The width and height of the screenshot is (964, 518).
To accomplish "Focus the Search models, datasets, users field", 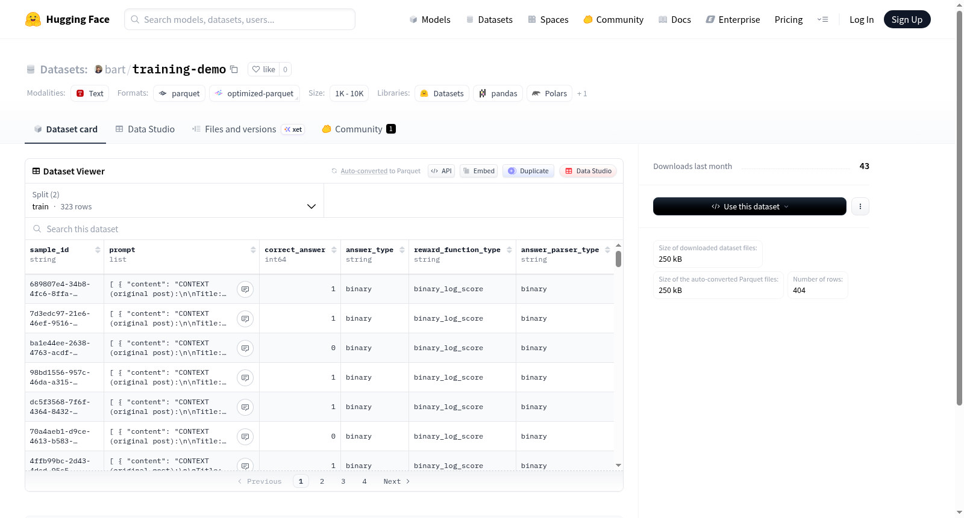I will pyautogui.click(x=240, y=19).
